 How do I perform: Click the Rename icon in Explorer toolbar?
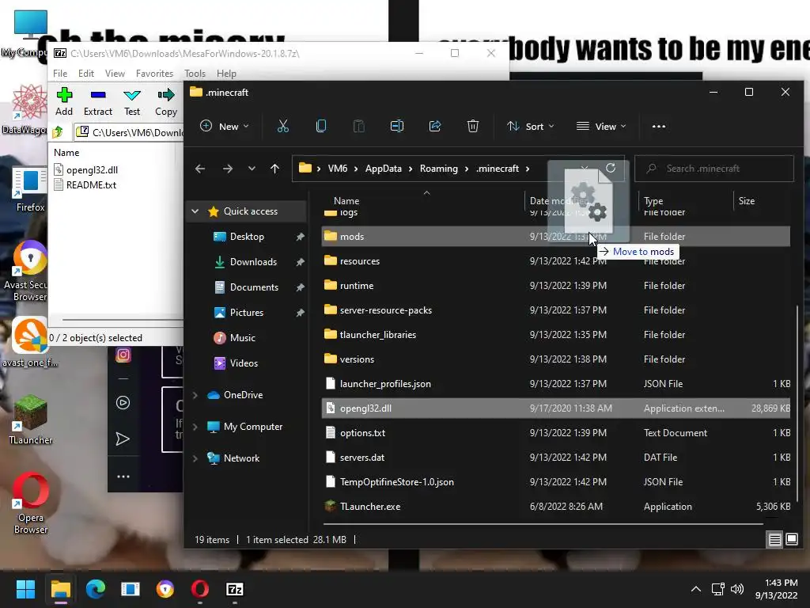[x=397, y=126]
